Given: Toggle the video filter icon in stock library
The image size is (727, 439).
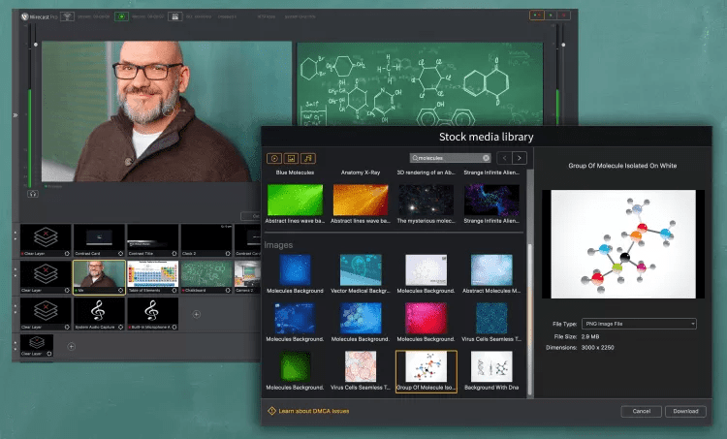Looking at the screenshot, I should point(274,158).
